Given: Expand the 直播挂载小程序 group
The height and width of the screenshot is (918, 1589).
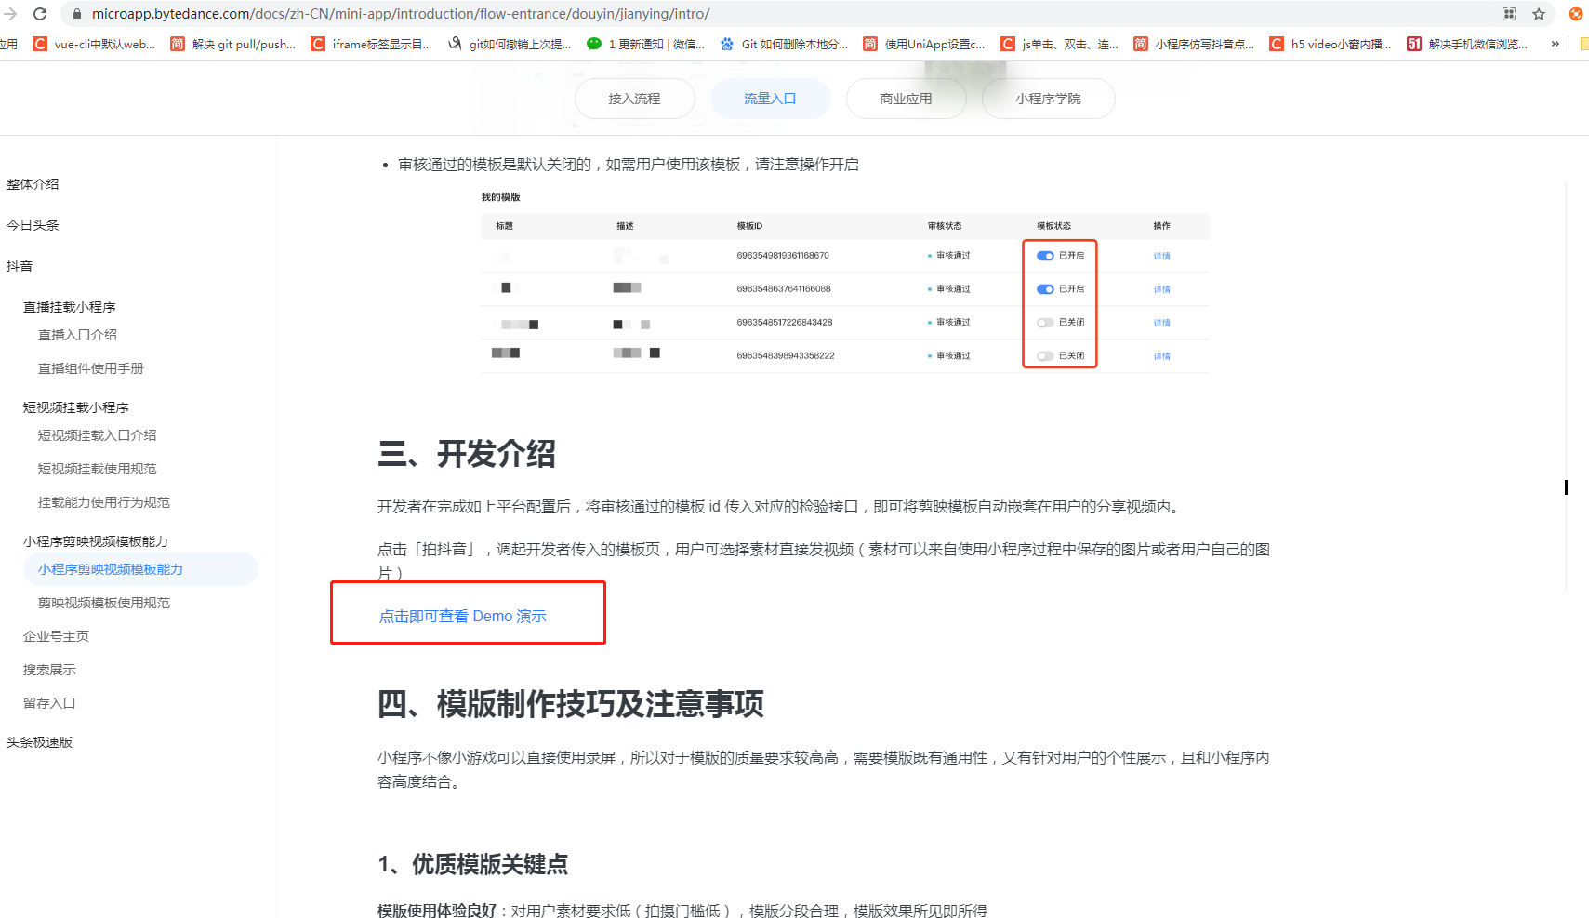Looking at the screenshot, I should coord(70,307).
